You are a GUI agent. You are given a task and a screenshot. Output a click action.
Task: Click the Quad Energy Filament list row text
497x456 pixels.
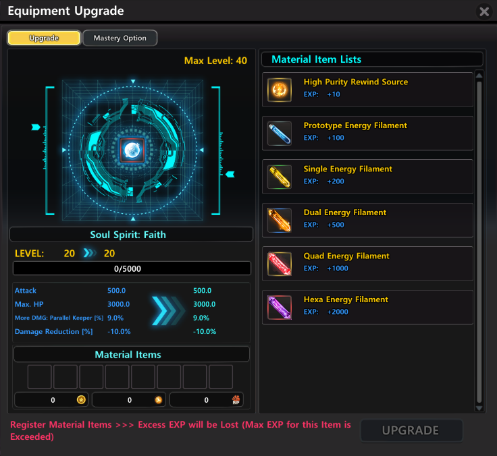pos(346,256)
